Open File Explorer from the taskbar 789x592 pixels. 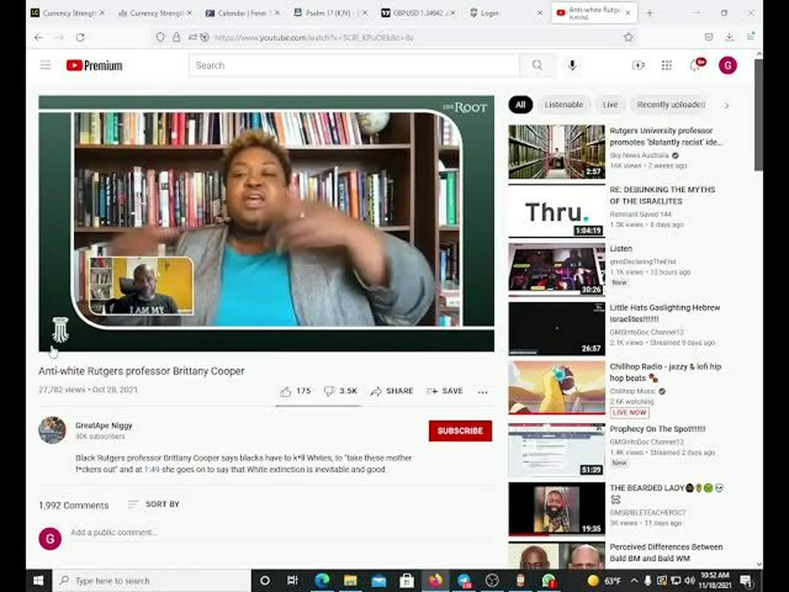point(350,580)
